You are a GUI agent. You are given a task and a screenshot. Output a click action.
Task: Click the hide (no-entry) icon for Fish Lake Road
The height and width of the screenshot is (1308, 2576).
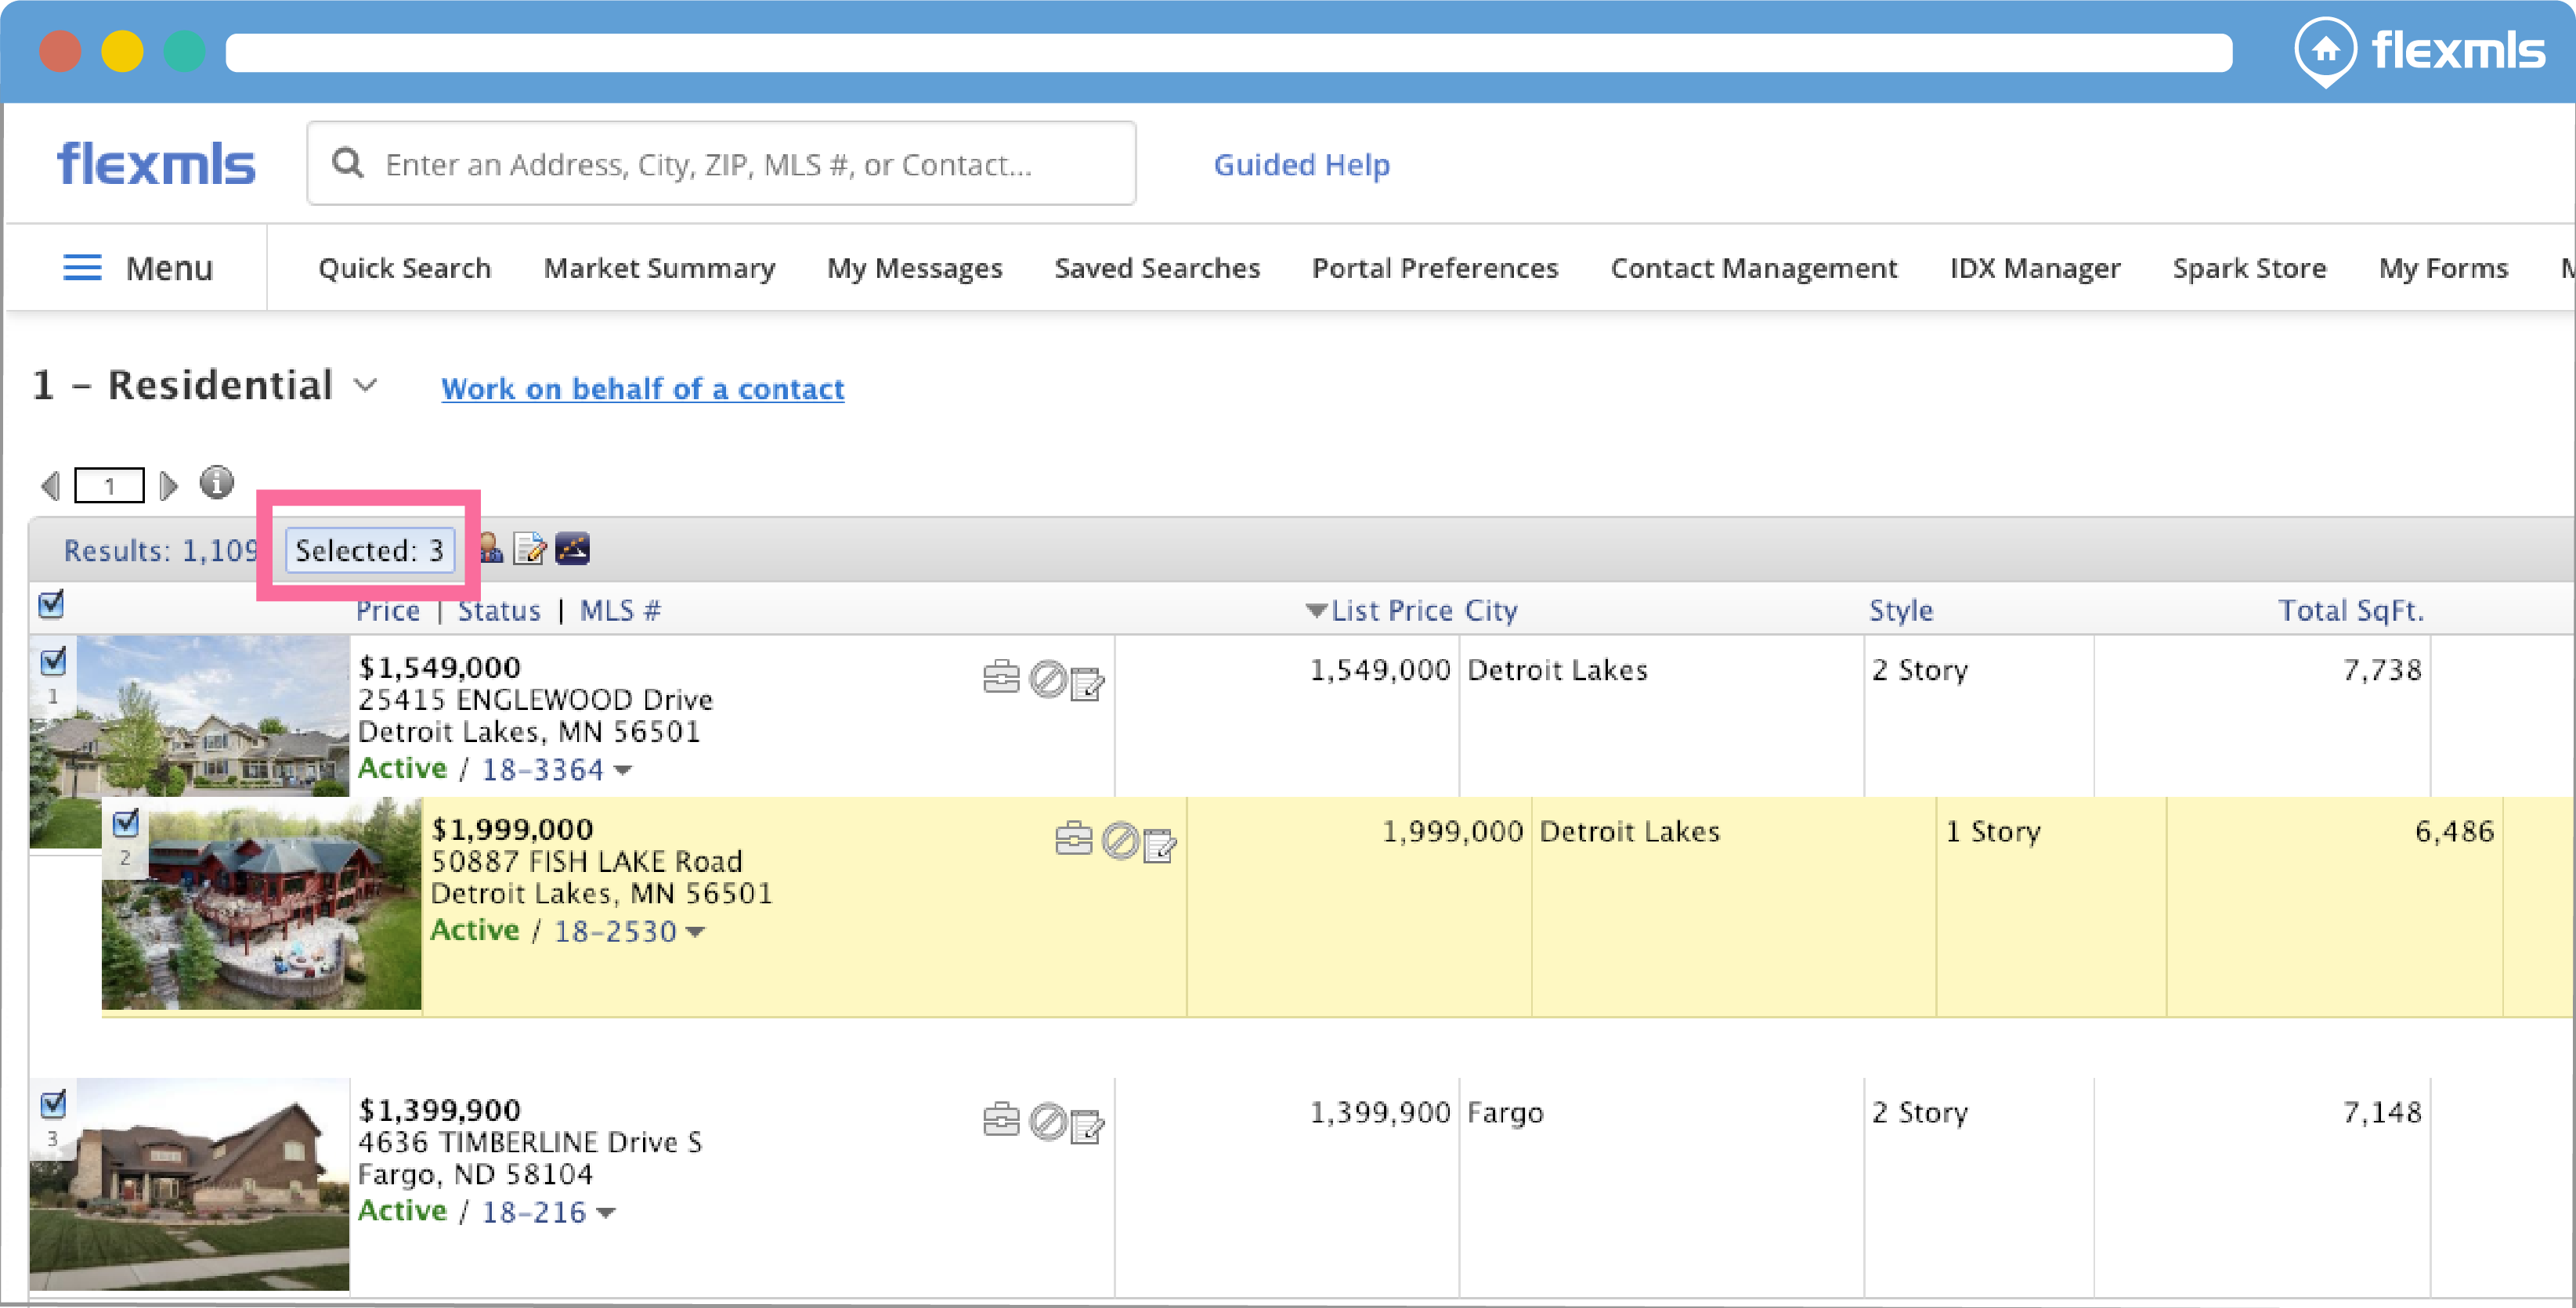pos(1120,841)
